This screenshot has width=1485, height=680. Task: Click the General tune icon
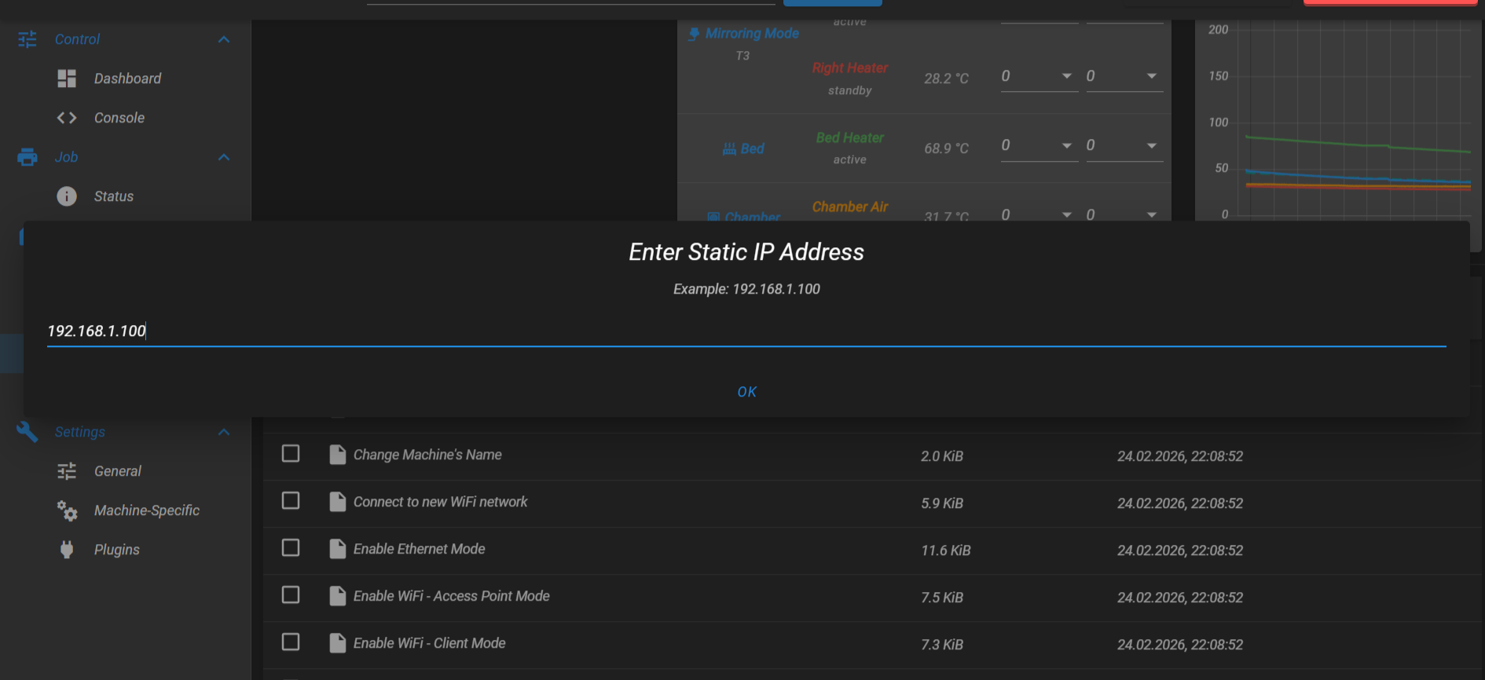pos(67,471)
